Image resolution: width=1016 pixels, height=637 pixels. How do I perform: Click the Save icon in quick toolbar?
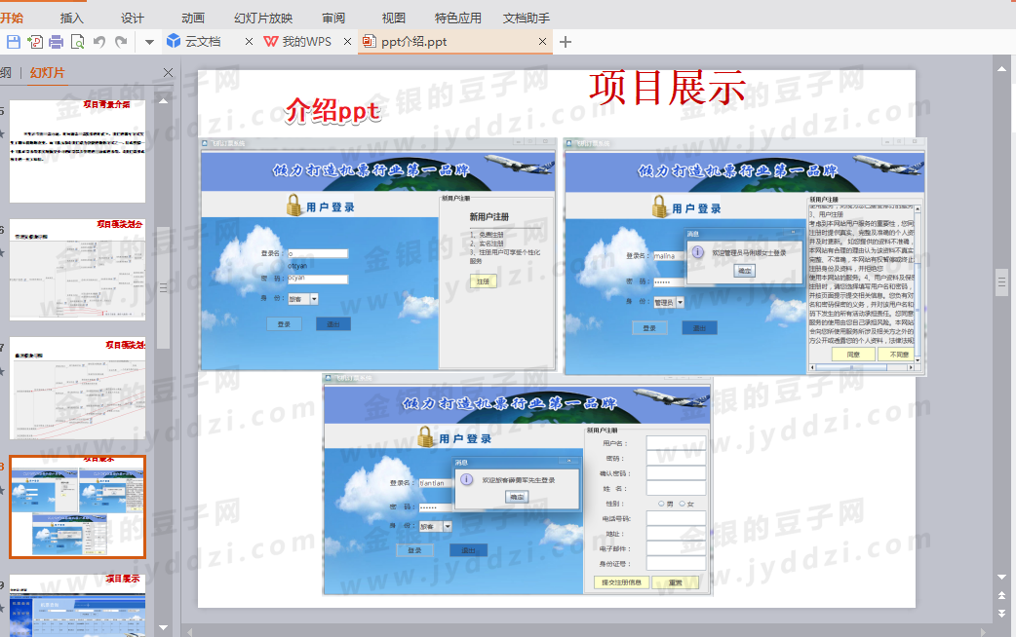pos(13,42)
